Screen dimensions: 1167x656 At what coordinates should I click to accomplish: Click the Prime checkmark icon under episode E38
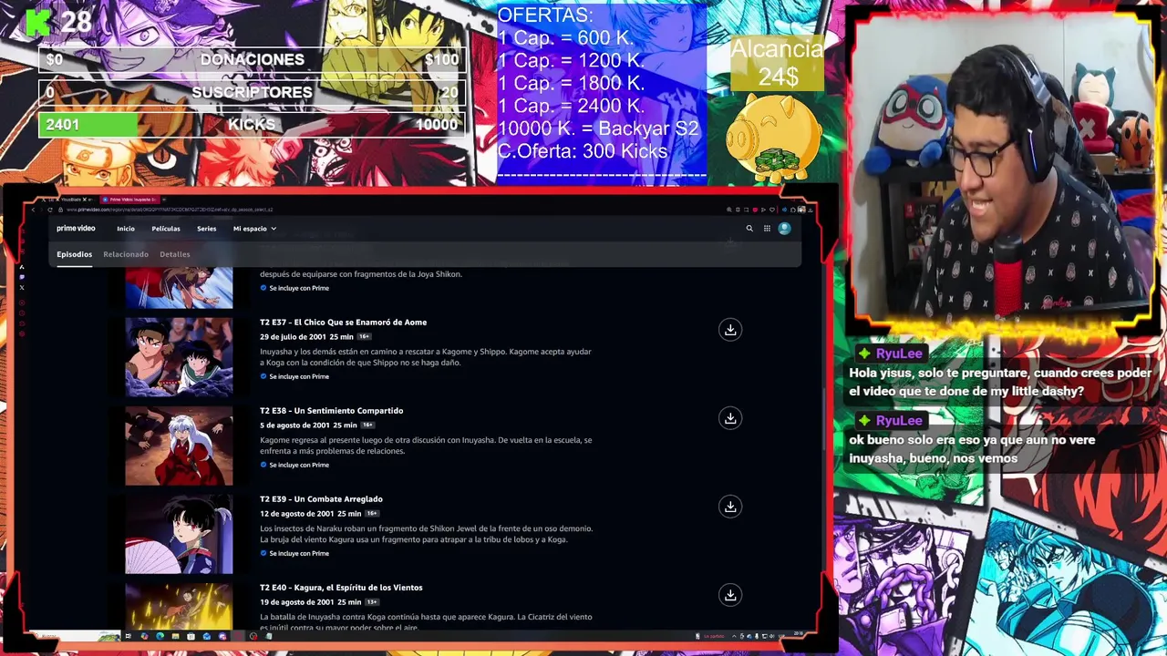click(263, 465)
